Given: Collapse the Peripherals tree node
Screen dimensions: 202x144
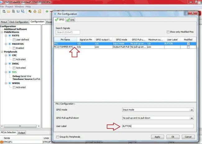Looking at the screenshot, I should point(2,52).
